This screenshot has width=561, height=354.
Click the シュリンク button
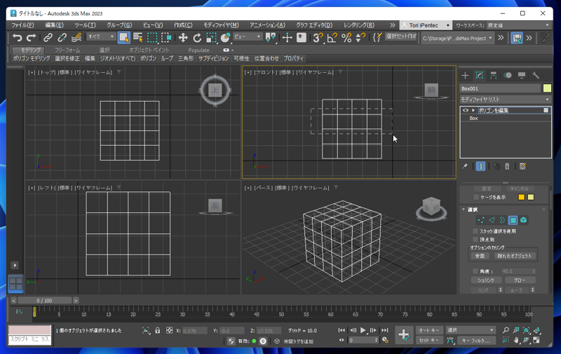486,280
